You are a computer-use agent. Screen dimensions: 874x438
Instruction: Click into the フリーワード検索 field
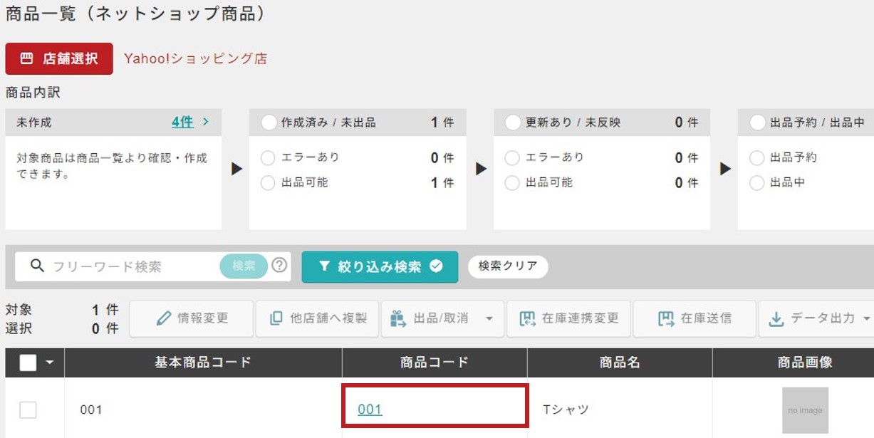pyautogui.click(x=132, y=266)
